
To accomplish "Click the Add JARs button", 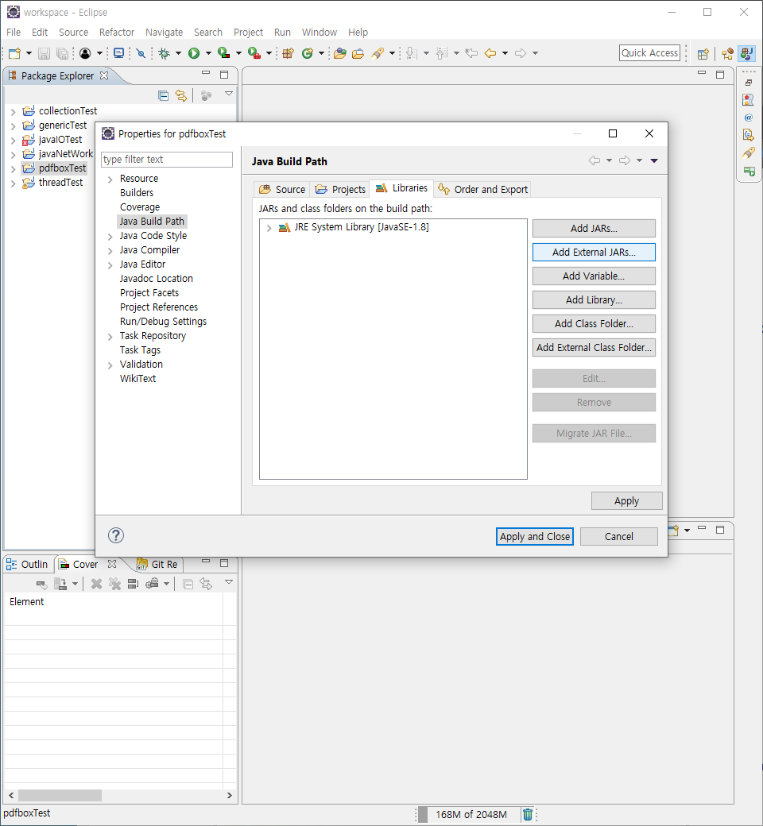I will click(x=594, y=228).
